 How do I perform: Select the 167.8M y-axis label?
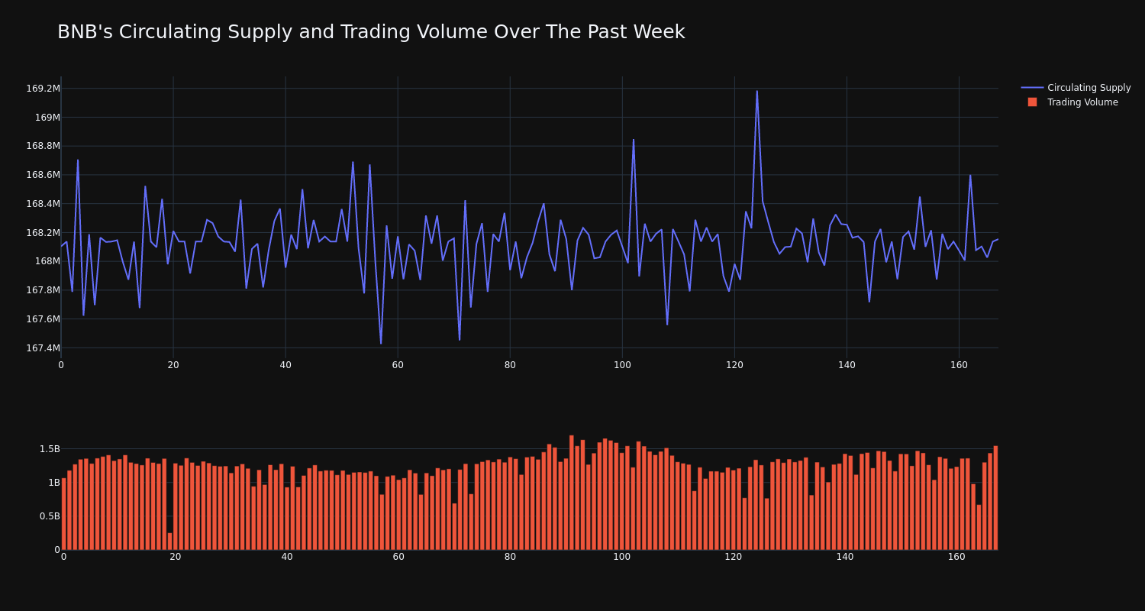tap(43, 290)
